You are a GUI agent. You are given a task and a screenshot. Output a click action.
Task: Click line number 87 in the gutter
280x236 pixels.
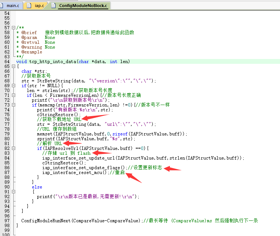7,173
